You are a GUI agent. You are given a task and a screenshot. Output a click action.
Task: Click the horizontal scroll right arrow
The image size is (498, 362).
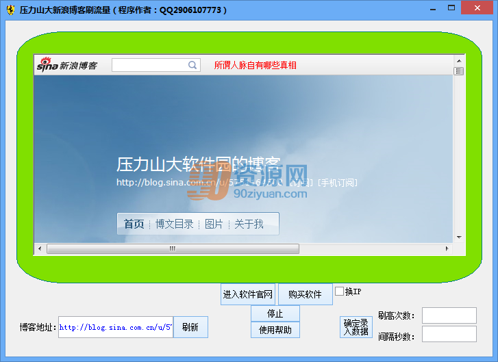(x=447, y=248)
